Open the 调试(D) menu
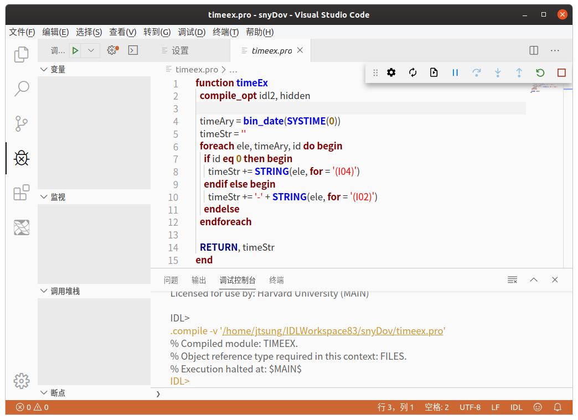This screenshot has width=578, height=420. pos(192,32)
